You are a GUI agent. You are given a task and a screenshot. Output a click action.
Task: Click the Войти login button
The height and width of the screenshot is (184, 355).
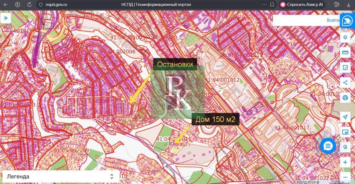[x=332, y=20]
